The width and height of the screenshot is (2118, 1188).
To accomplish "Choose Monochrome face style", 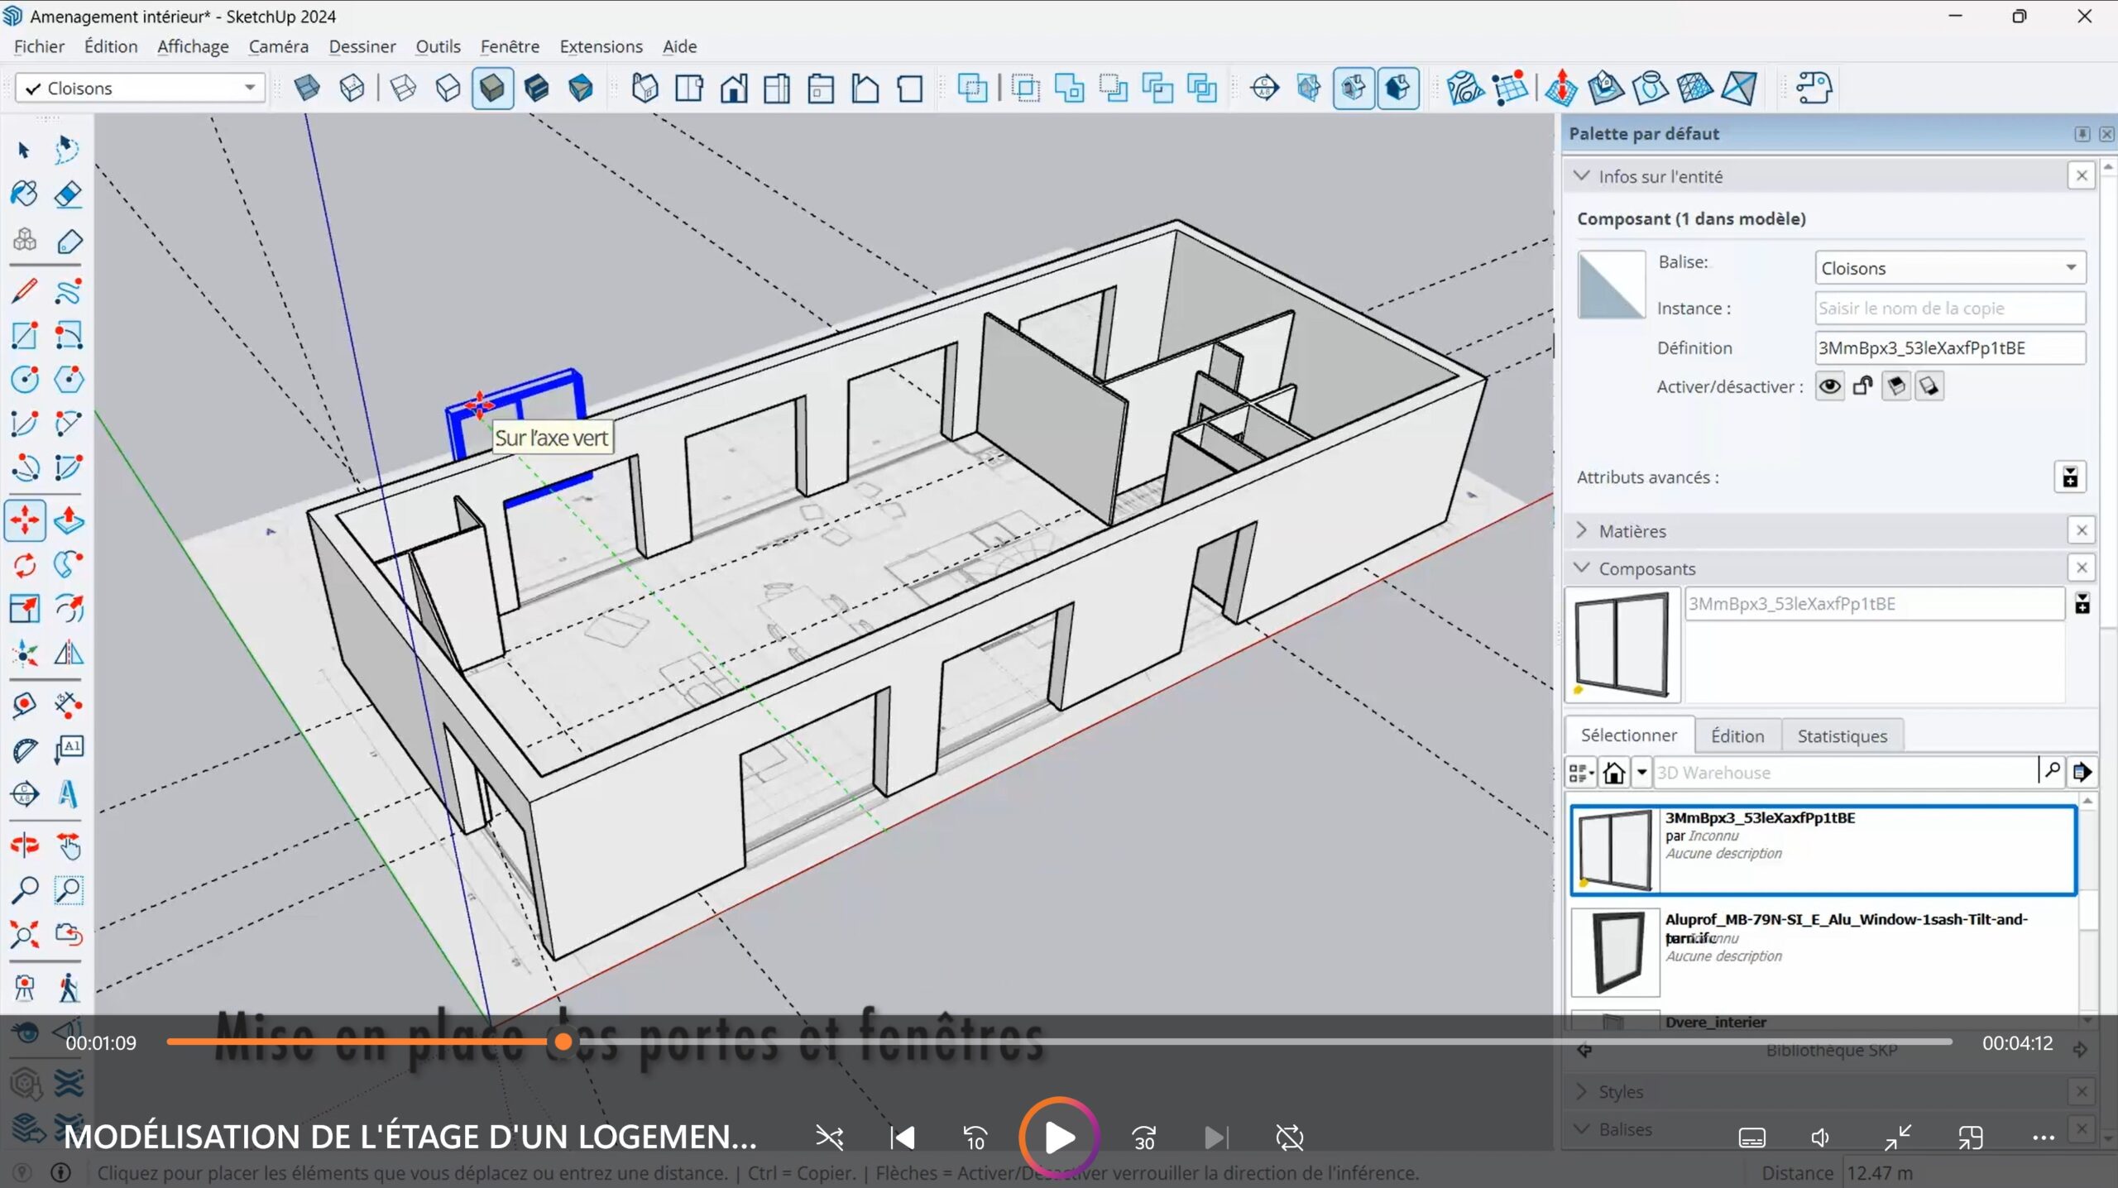I will pyautogui.click(x=581, y=88).
